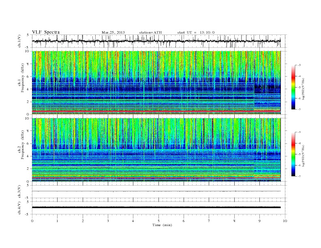
Task: Click the flat ch.3 voltage trace
Action: pyautogui.click(x=156, y=191)
